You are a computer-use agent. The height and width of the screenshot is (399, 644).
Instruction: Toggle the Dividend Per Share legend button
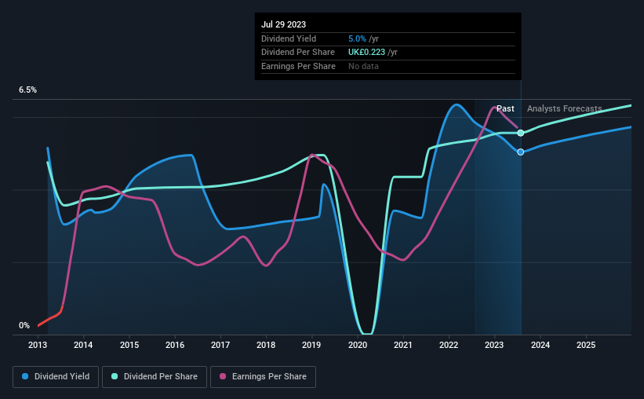155,377
